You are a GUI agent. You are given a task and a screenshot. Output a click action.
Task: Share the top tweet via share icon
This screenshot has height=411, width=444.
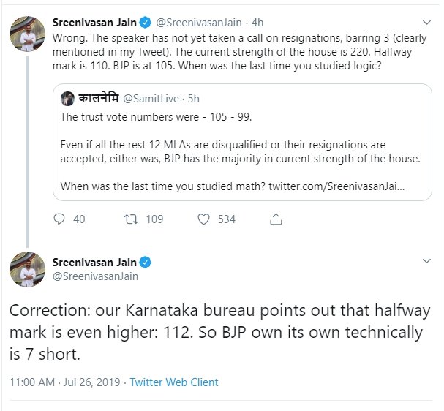coord(276,219)
